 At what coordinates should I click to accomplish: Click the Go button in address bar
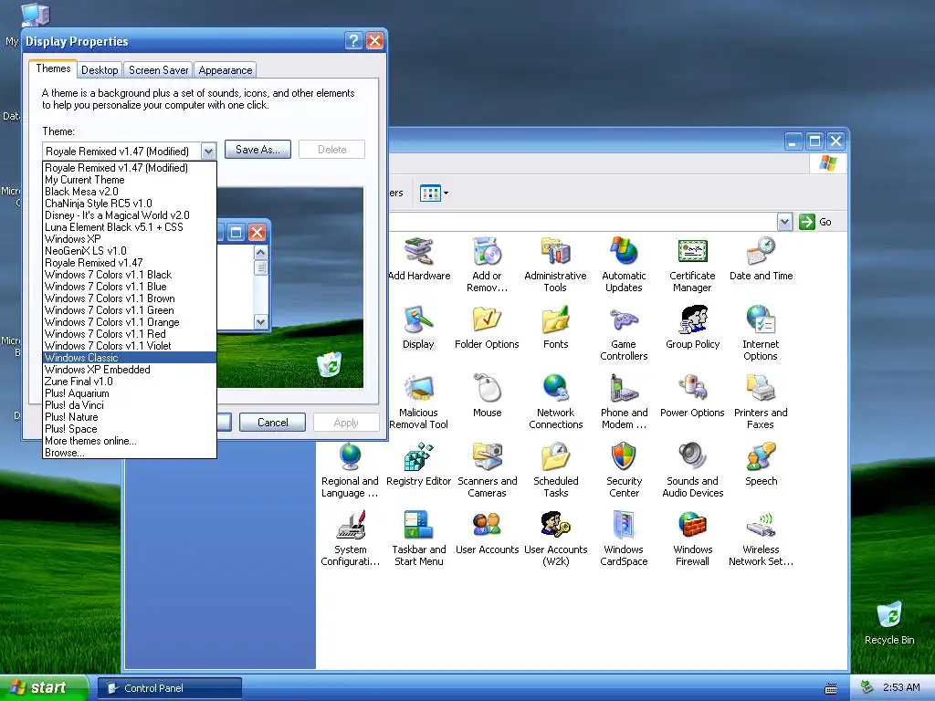815,222
